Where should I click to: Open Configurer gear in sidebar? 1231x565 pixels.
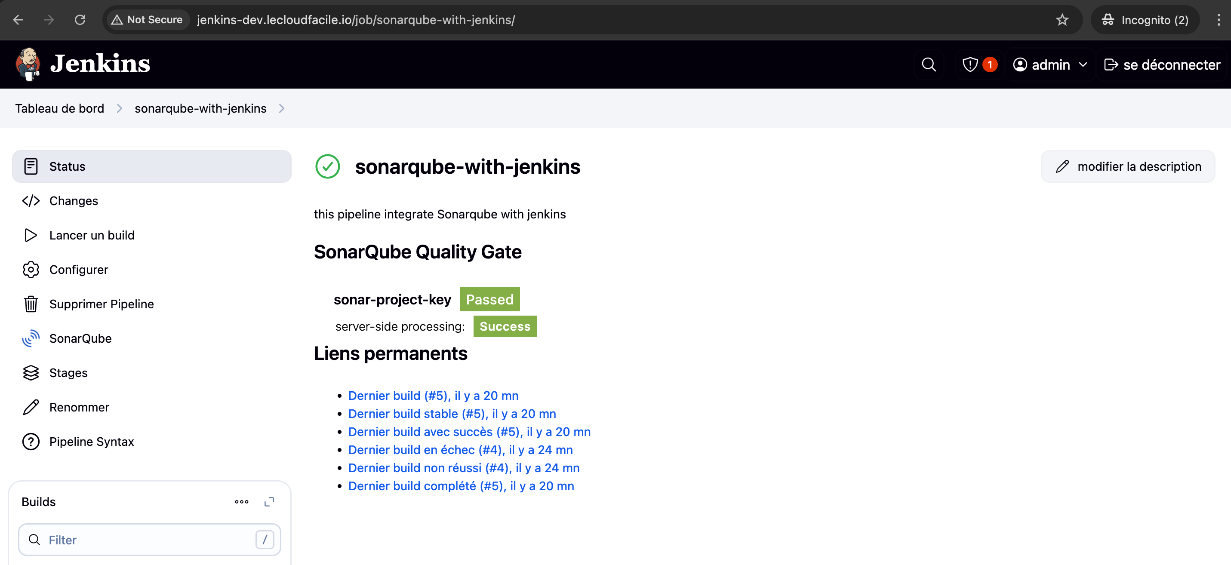[31, 270]
